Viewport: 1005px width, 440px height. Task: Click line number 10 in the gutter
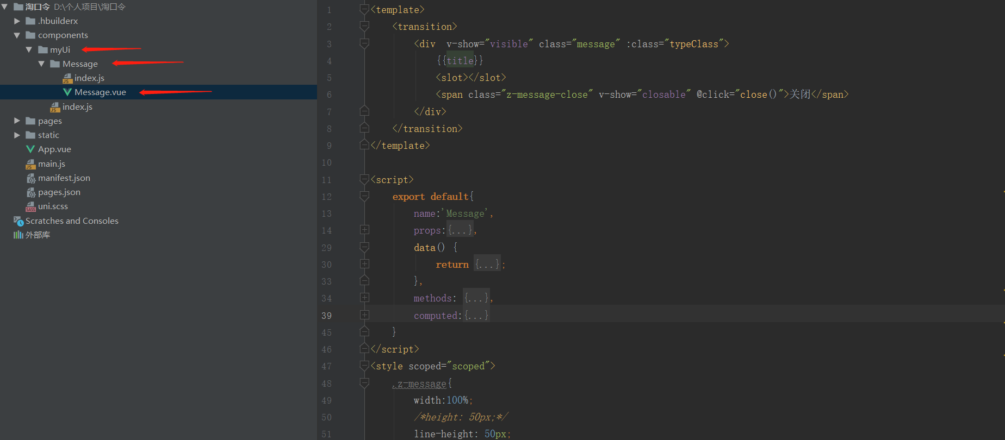click(326, 162)
